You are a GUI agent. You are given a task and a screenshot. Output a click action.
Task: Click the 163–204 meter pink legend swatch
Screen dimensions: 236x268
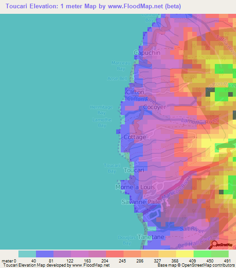coord(97,254)
